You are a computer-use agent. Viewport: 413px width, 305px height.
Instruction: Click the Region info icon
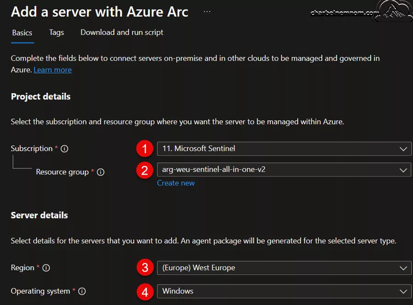point(46,268)
